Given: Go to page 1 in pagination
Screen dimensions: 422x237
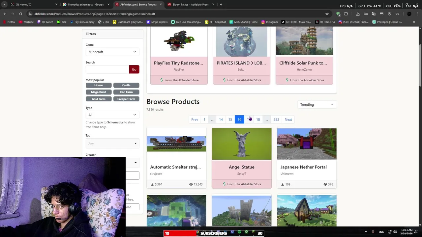Looking at the screenshot, I should pos(204,119).
